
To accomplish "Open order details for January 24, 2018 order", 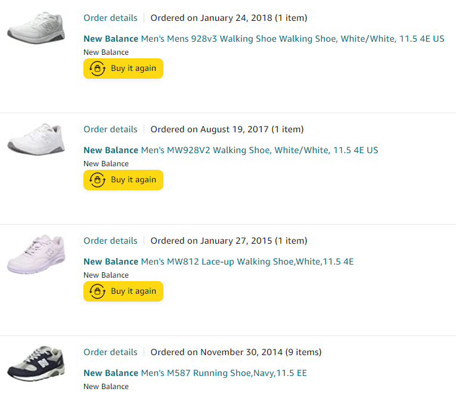I will click(x=110, y=18).
